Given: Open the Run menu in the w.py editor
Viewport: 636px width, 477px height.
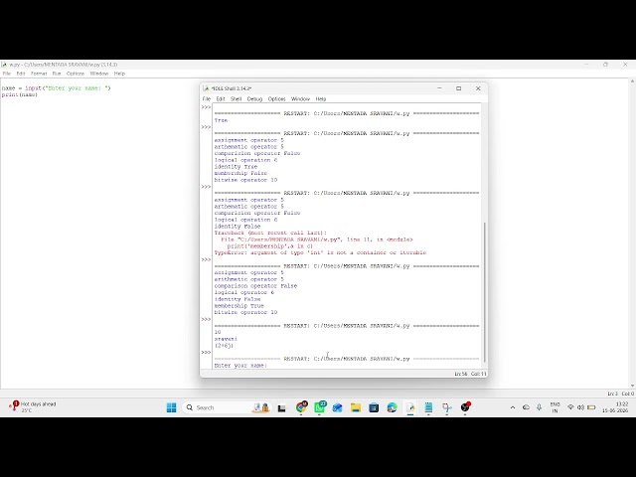Looking at the screenshot, I should click(57, 74).
